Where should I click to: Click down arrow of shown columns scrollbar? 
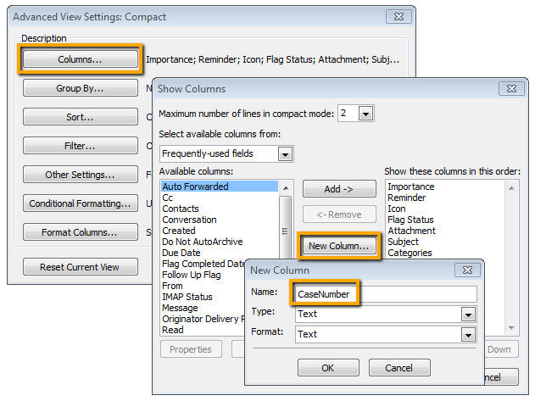511,327
